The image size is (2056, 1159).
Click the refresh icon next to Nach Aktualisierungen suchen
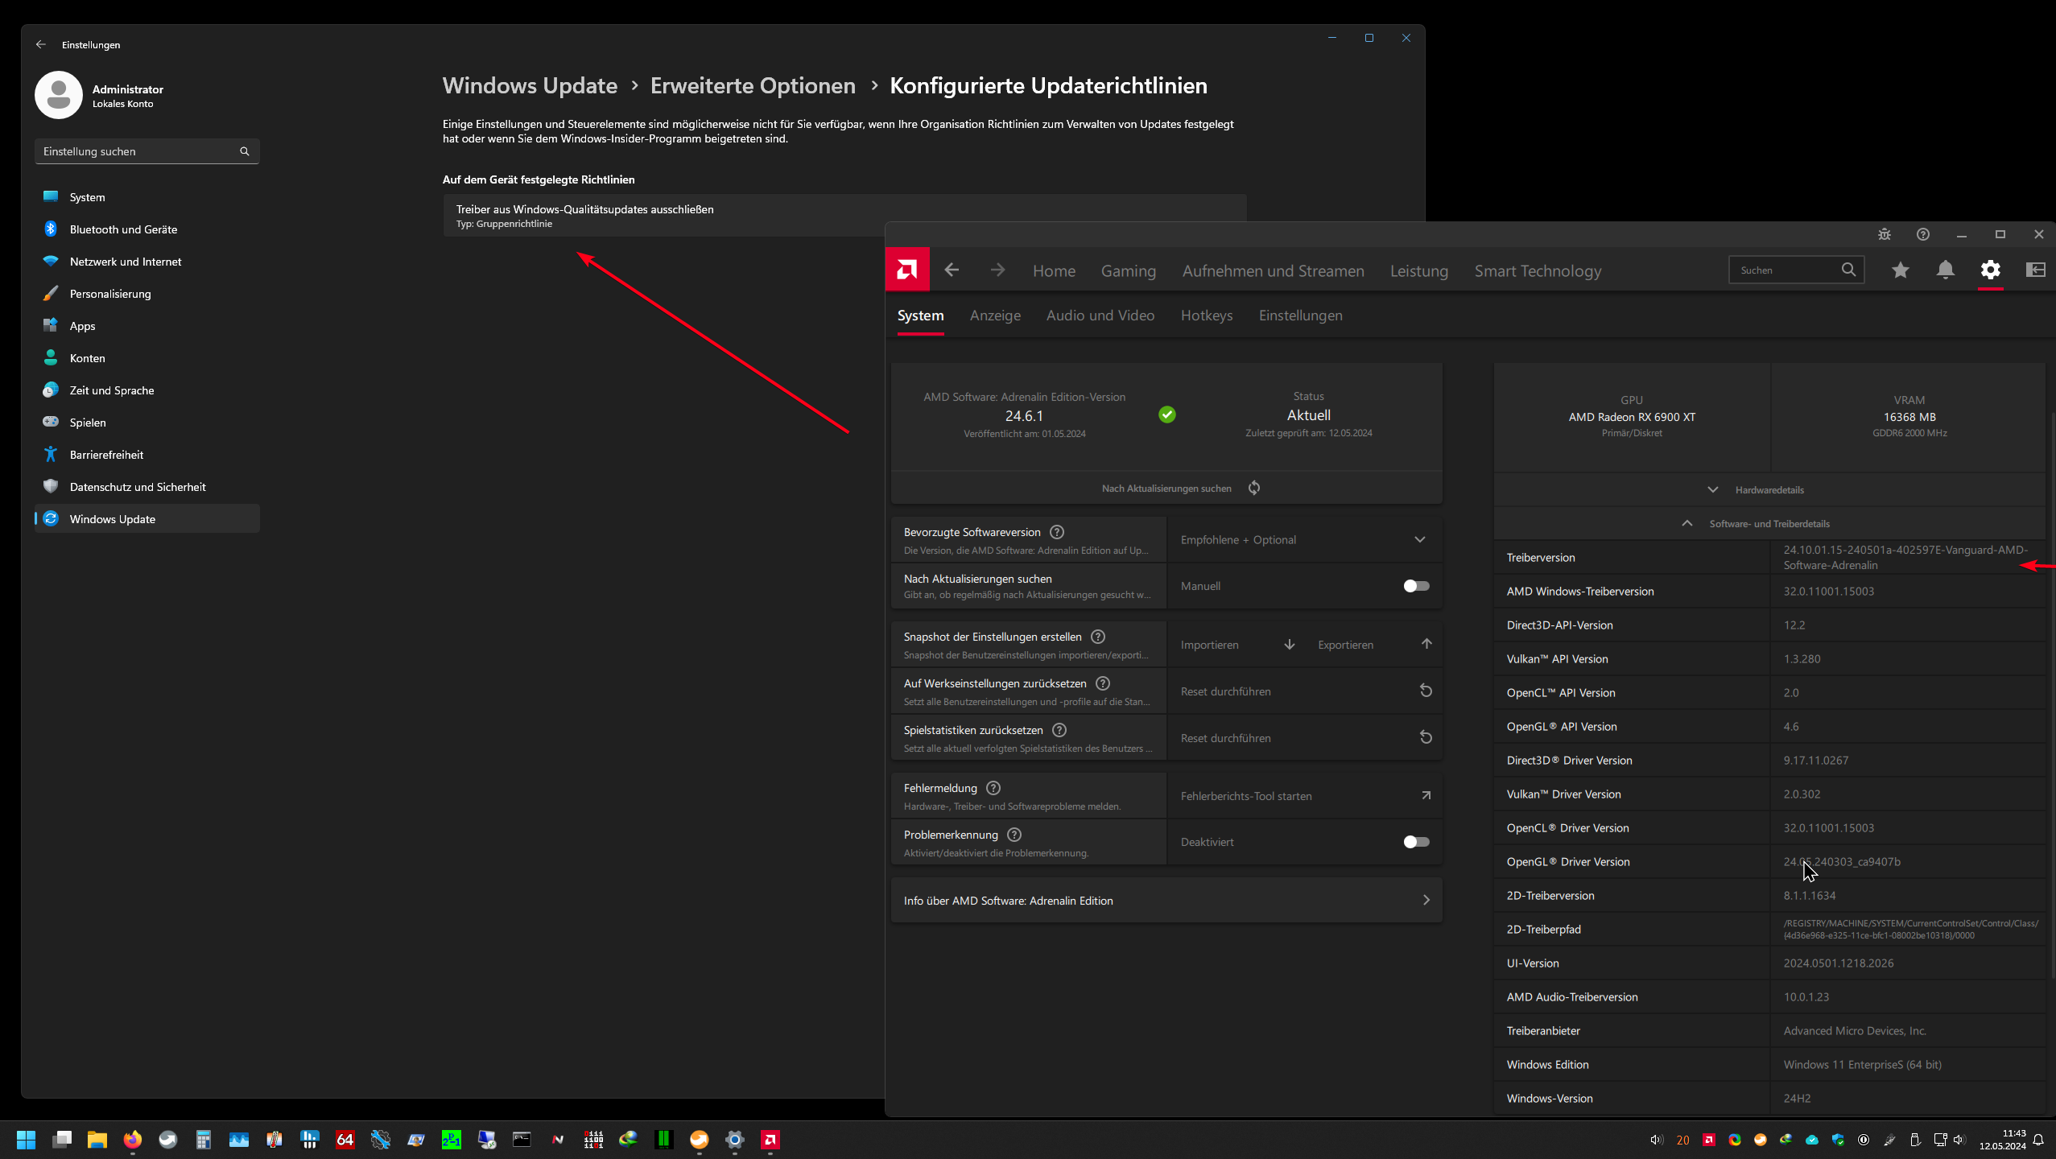coord(1254,488)
